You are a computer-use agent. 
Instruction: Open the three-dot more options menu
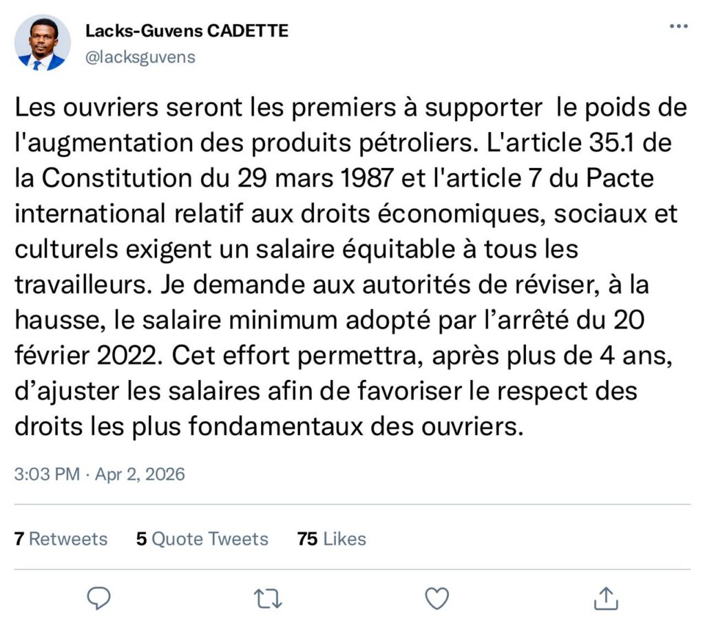click(678, 27)
